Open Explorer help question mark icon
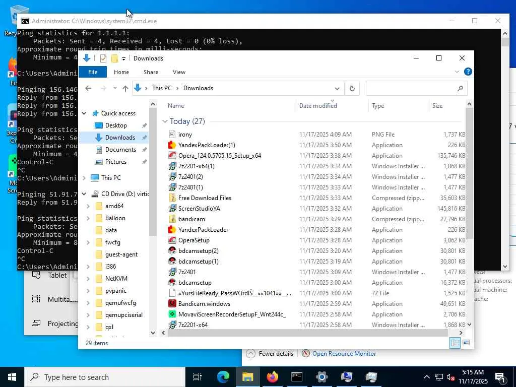The width and height of the screenshot is (516, 387). pyautogui.click(x=468, y=72)
